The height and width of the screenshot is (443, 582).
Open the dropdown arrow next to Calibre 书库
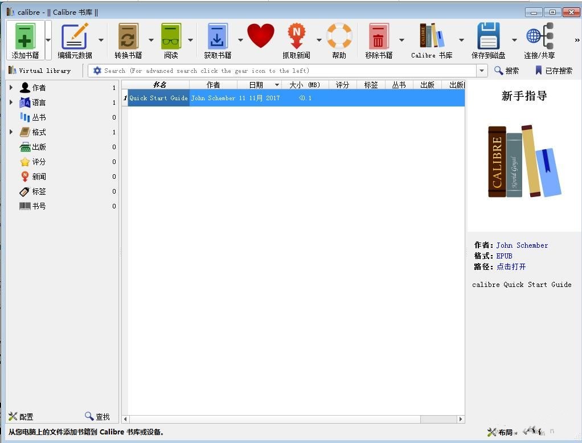(461, 40)
